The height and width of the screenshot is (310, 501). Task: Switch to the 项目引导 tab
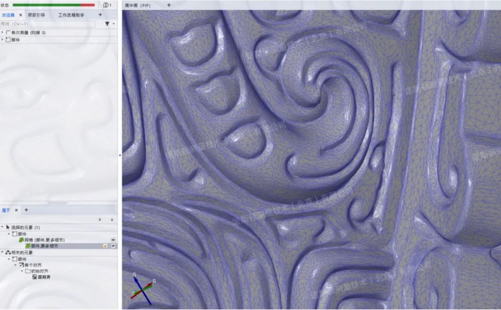coord(36,15)
